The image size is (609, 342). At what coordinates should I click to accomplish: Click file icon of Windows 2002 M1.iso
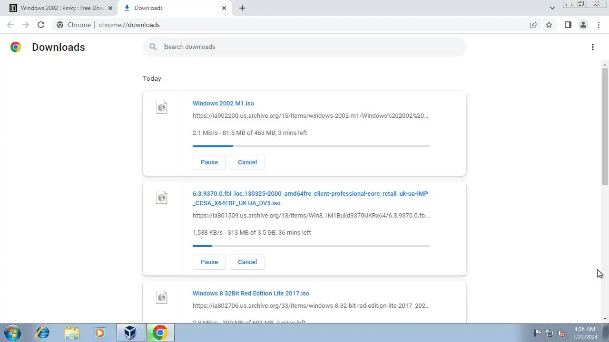162,107
